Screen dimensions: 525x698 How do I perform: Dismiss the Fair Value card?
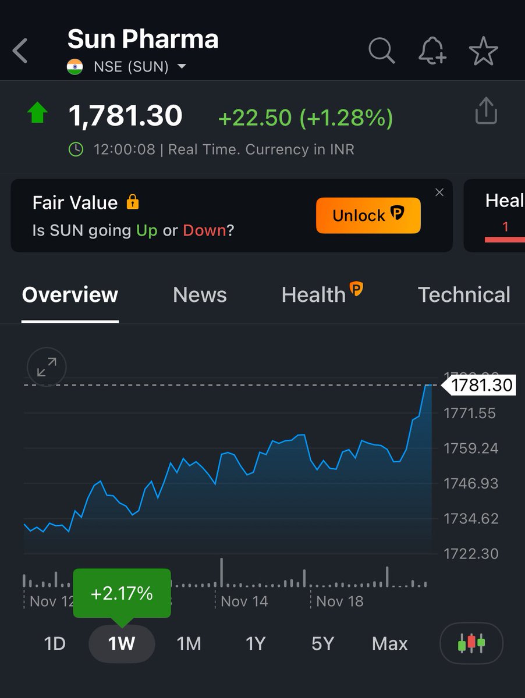(x=439, y=193)
